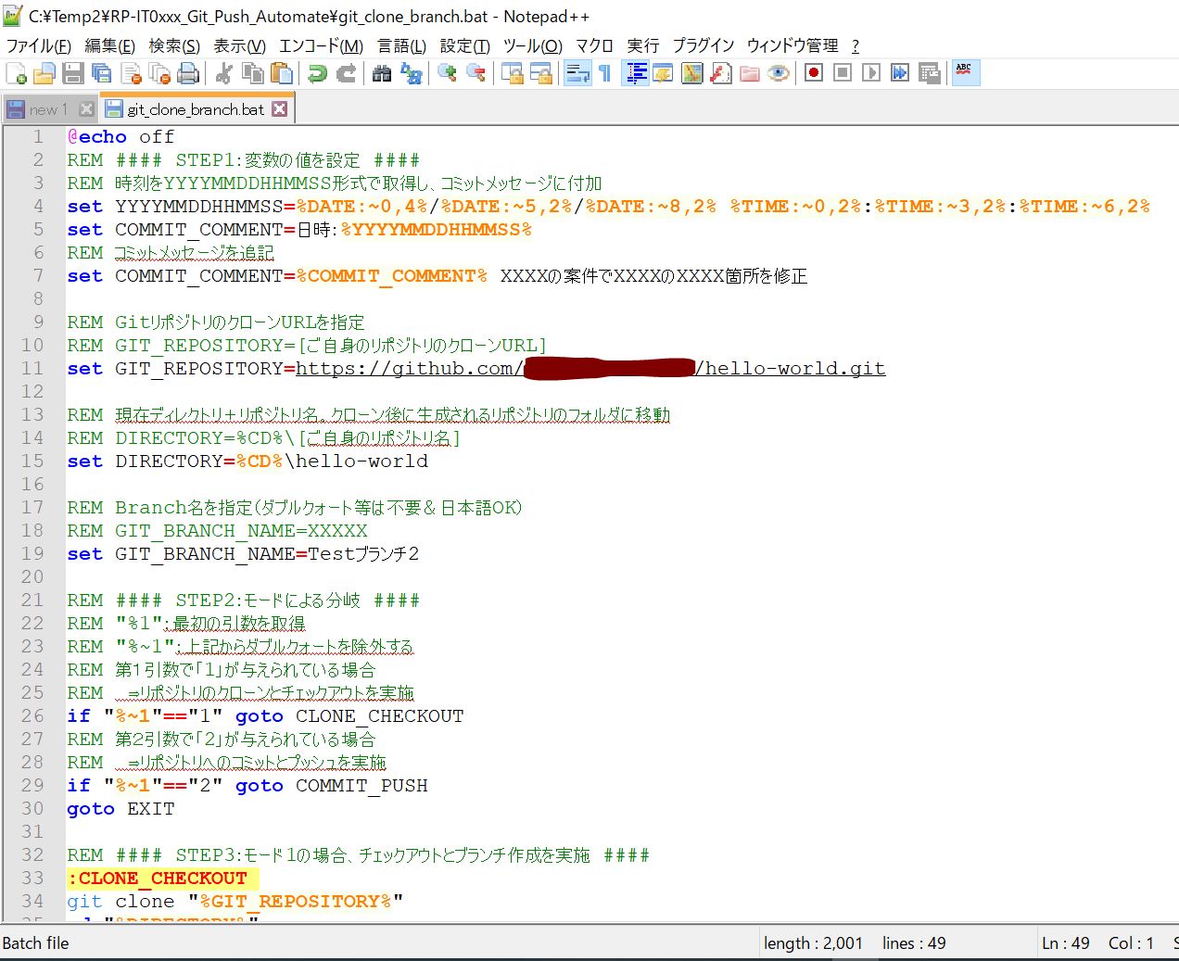The image size is (1179, 961).
Task: Open the プラグイン menu
Action: coord(703,45)
